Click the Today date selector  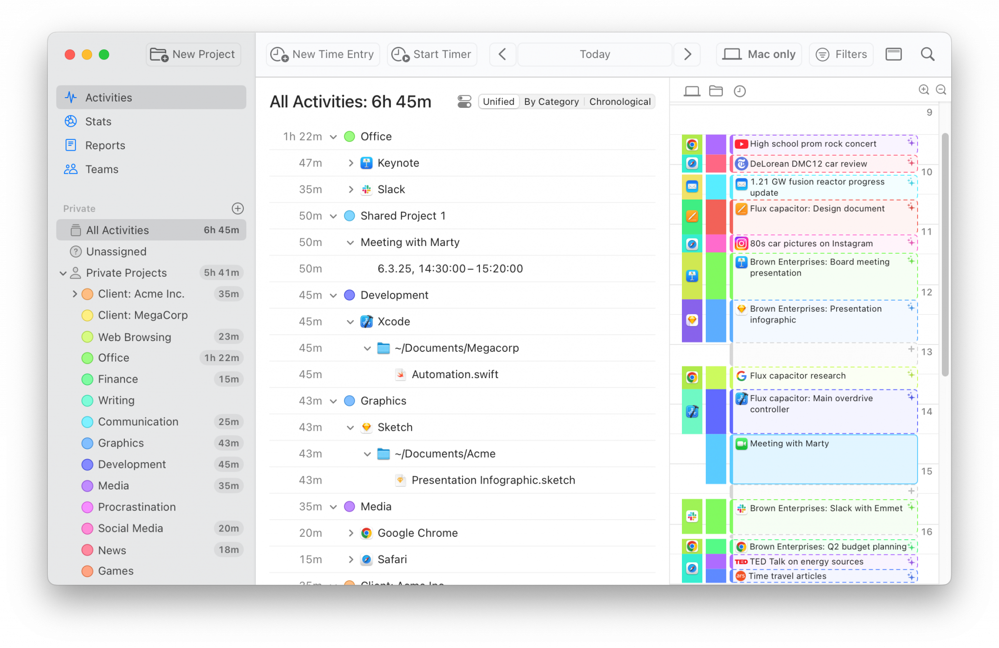point(594,54)
